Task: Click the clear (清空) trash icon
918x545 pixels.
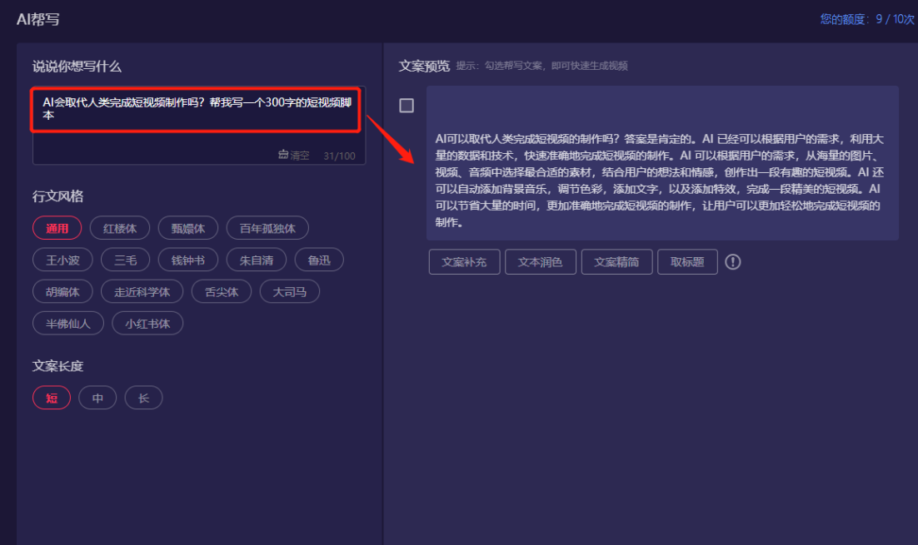Action: coord(283,155)
